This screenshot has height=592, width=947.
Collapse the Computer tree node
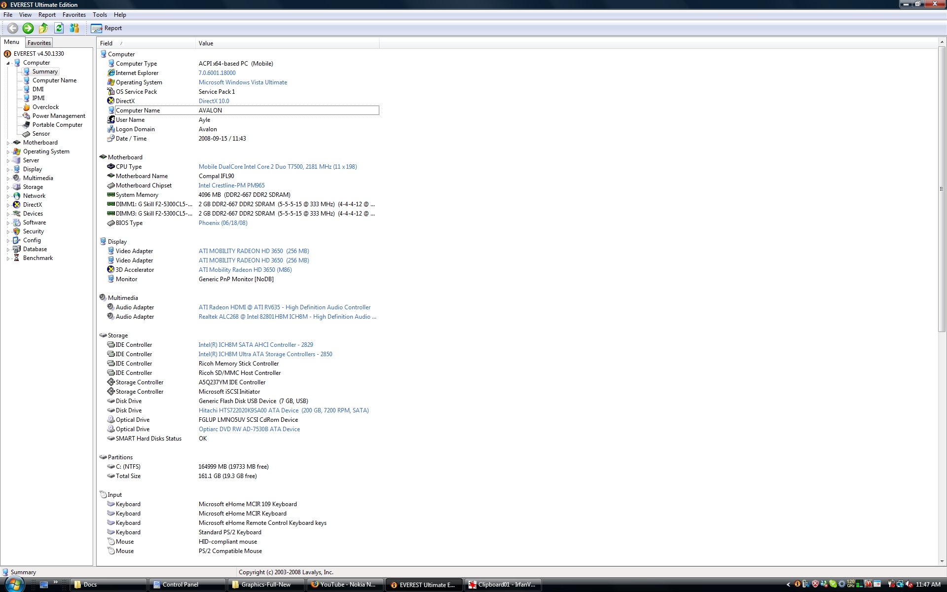pyautogui.click(x=8, y=63)
